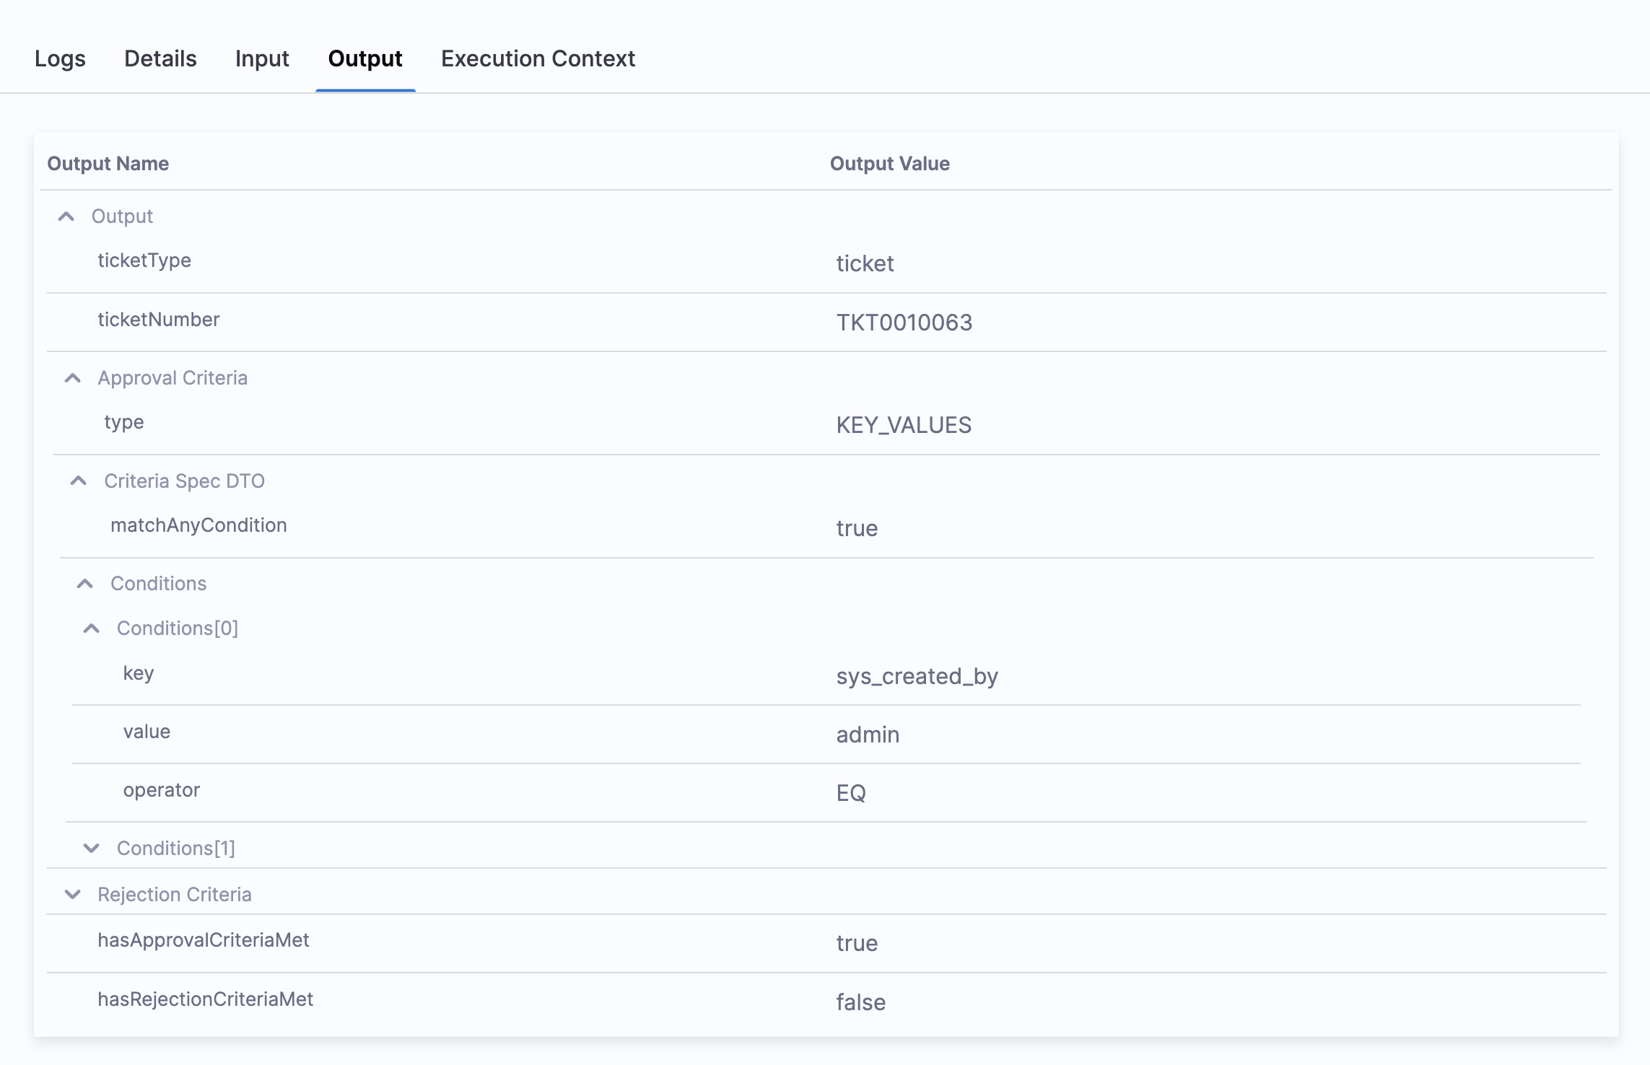This screenshot has height=1065, width=1650.
Task: Switch to the Logs tab
Action: (60, 58)
